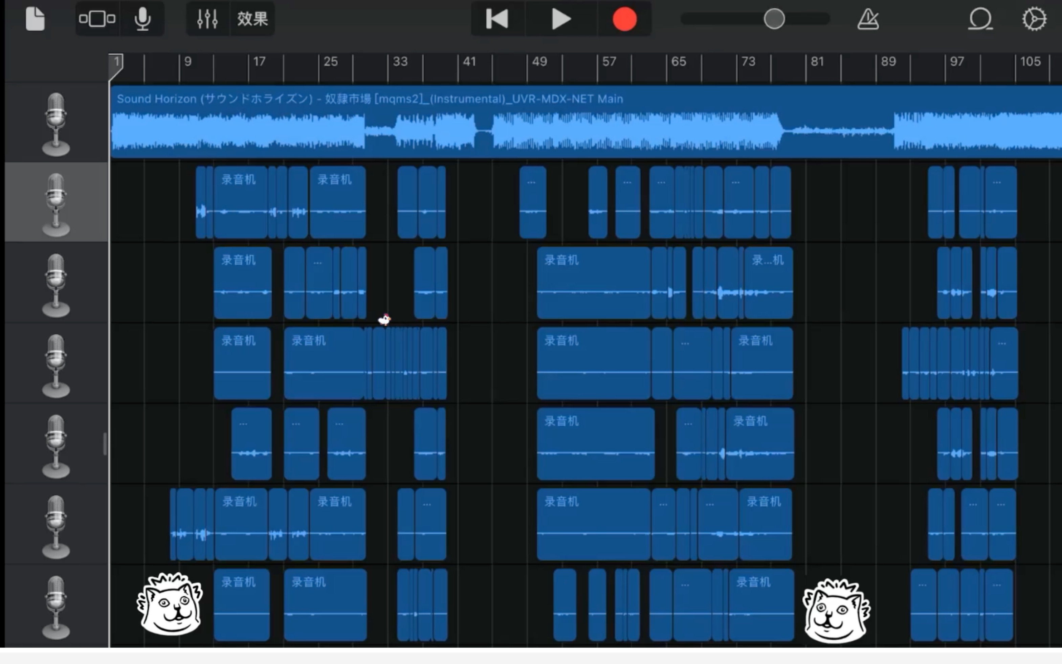Select 录音机 region at bar 73, seventh track
Viewport: 1062px width, 664px height.
(x=761, y=605)
